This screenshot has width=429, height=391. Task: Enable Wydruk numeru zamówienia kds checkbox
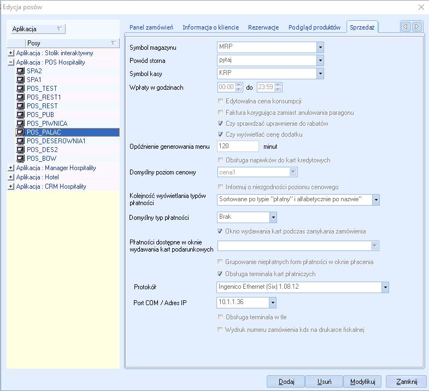click(x=220, y=330)
